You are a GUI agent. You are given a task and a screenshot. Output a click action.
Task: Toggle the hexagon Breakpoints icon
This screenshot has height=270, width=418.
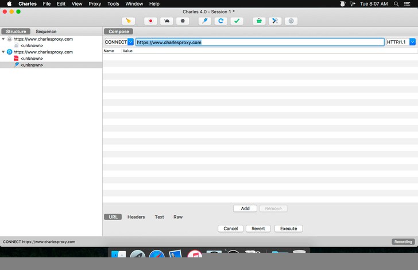183,21
